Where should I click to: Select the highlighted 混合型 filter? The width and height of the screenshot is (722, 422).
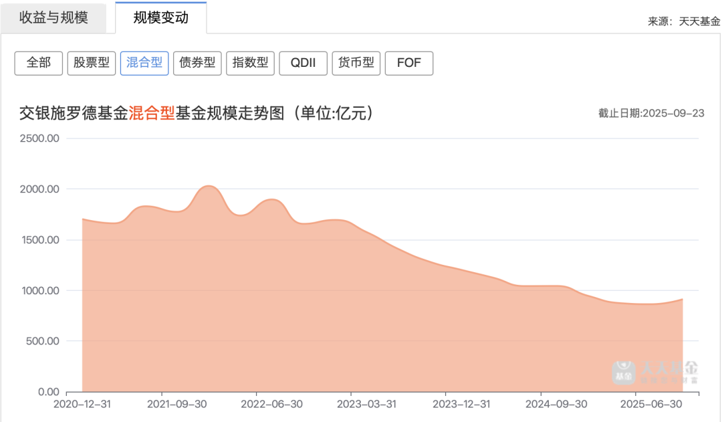coord(144,63)
